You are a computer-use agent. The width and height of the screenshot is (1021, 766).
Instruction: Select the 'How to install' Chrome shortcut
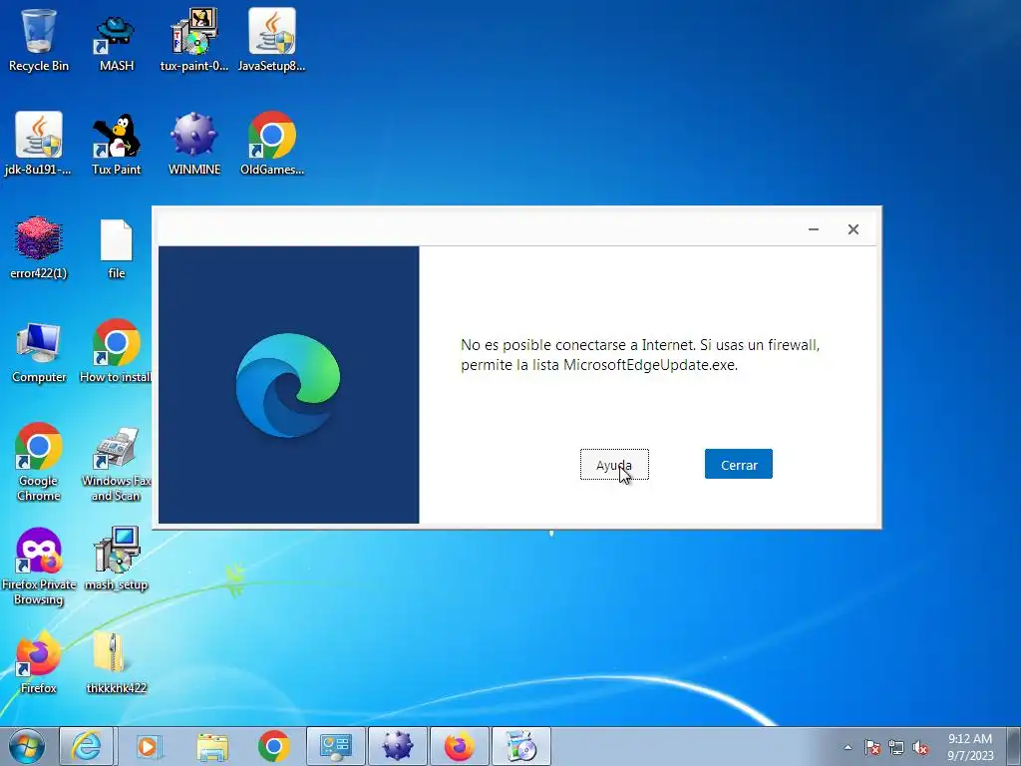116,352
